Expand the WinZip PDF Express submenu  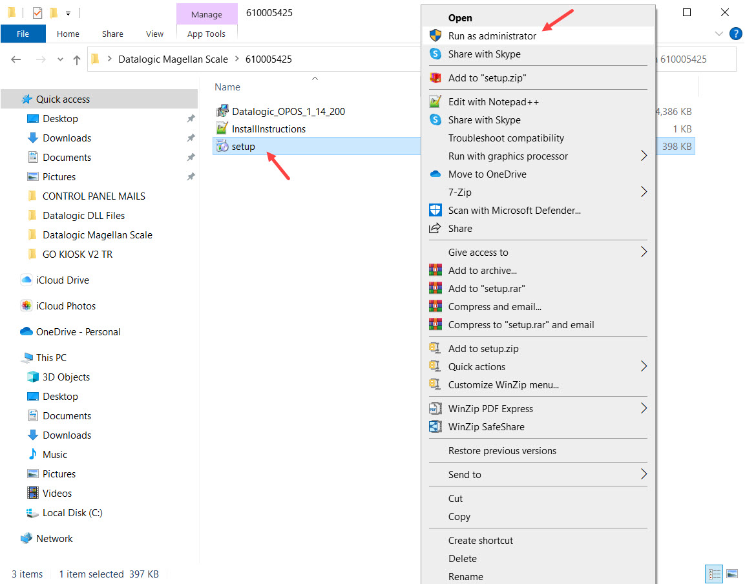644,408
